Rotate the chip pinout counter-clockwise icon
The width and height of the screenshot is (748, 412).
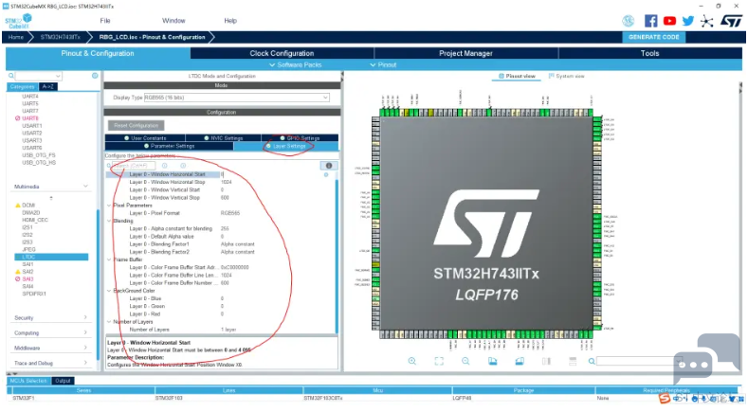[x=520, y=362]
